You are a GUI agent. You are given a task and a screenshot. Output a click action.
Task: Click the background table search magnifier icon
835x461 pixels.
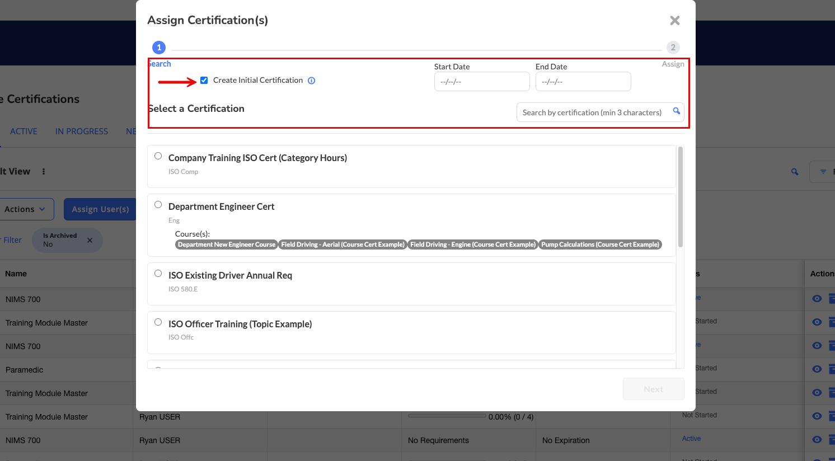click(x=794, y=172)
